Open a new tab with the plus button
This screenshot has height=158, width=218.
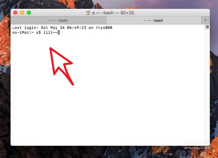coord(205,20)
